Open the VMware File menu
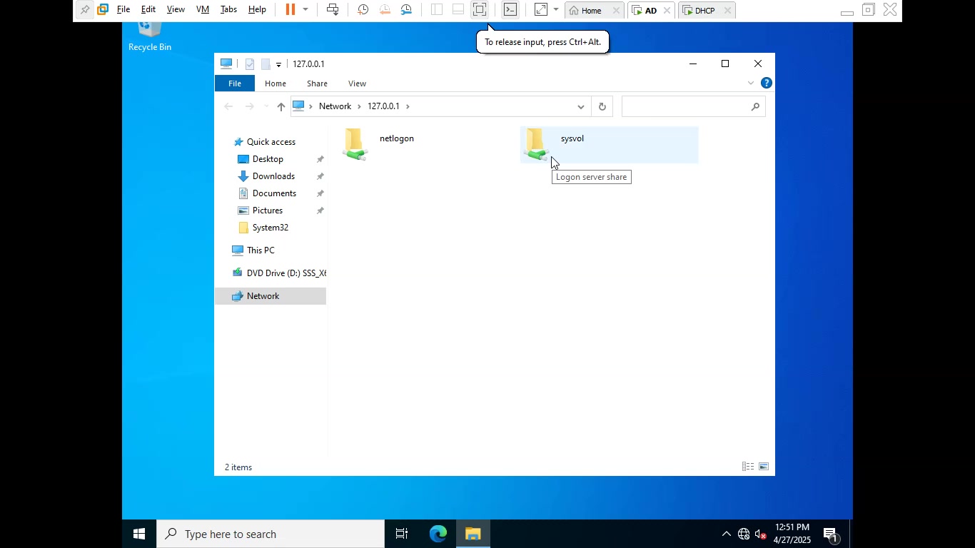 tap(123, 10)
